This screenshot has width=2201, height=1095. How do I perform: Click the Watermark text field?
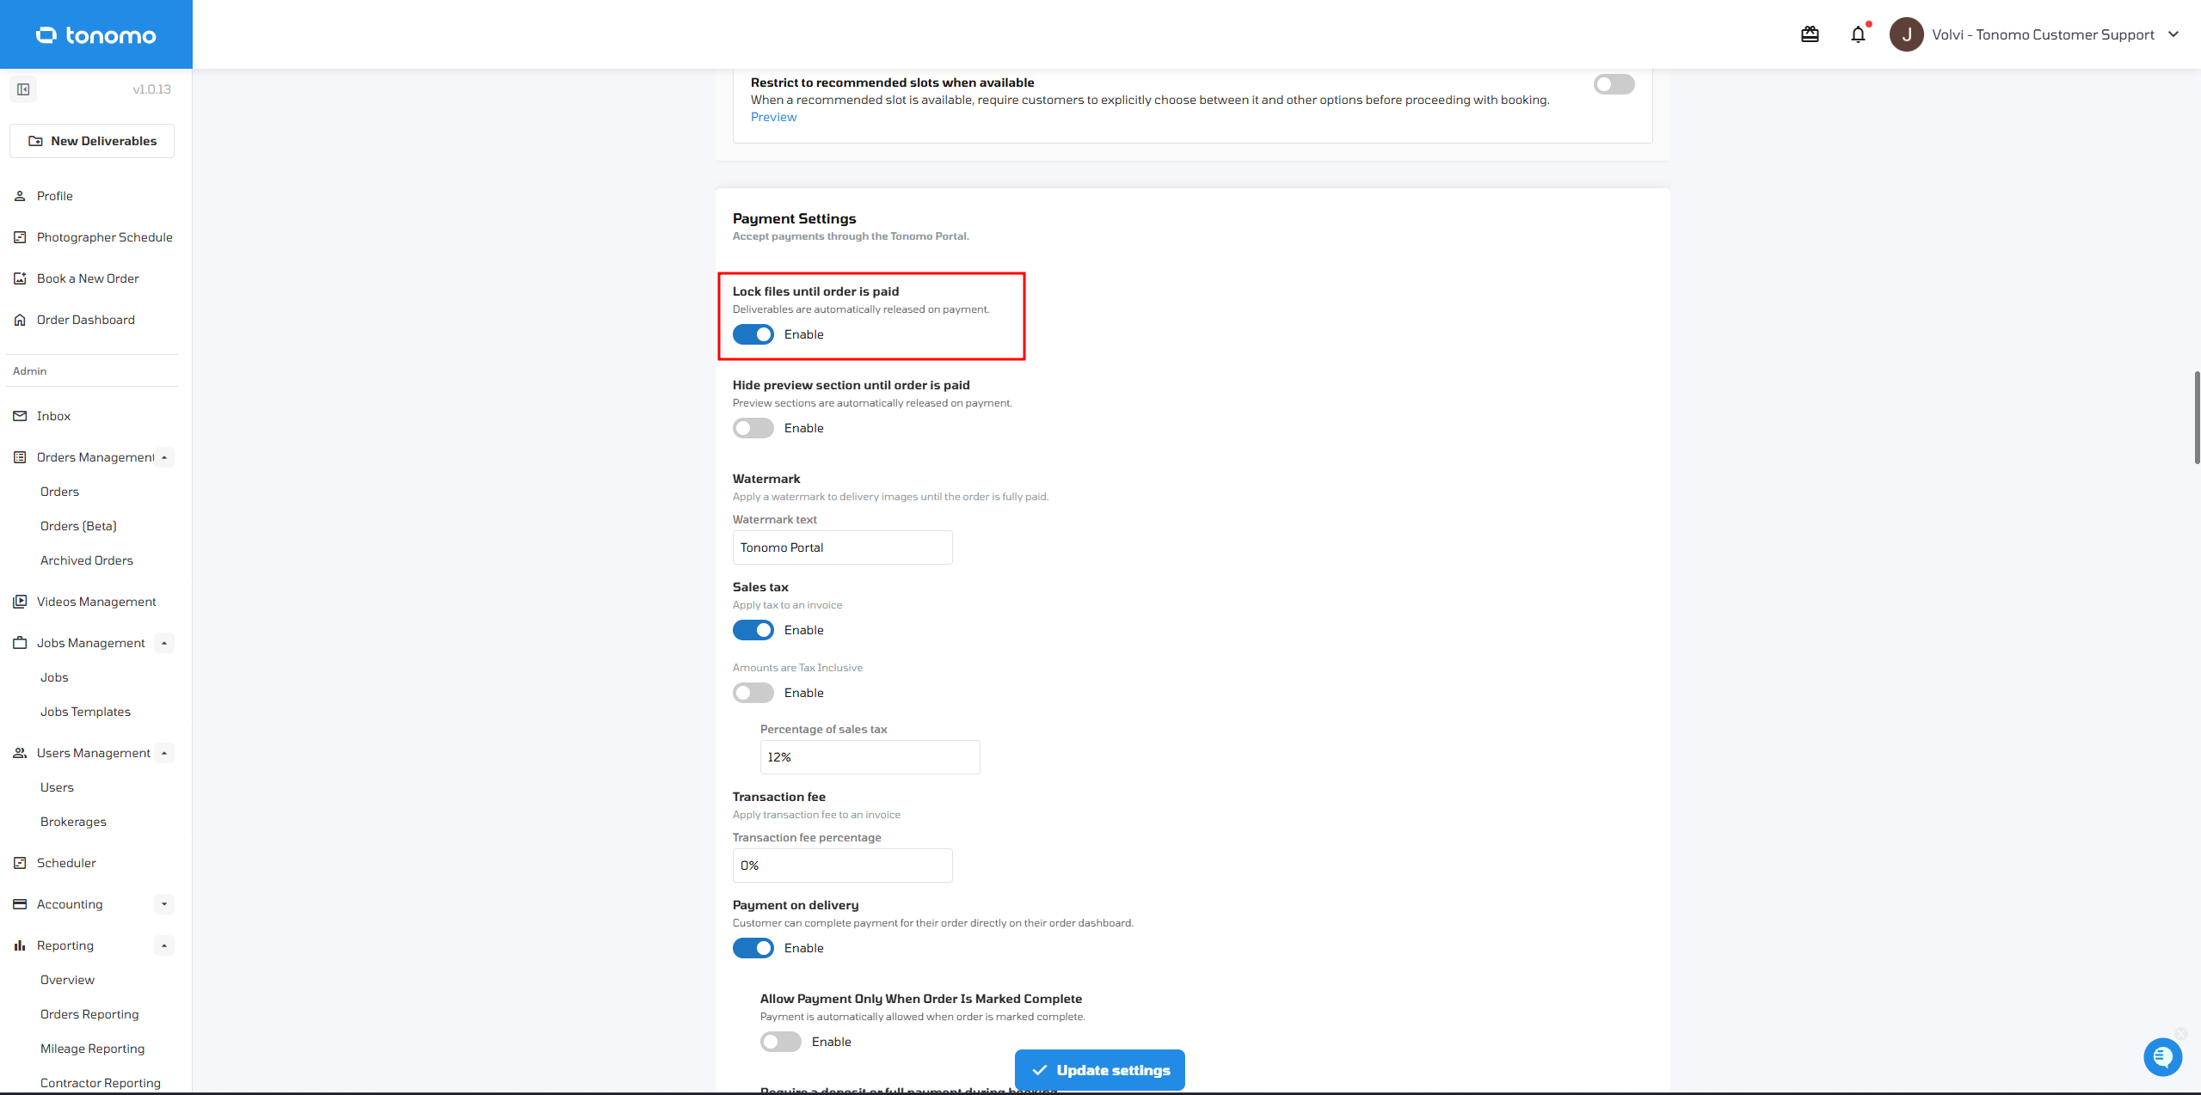click(x=842, y=547)
